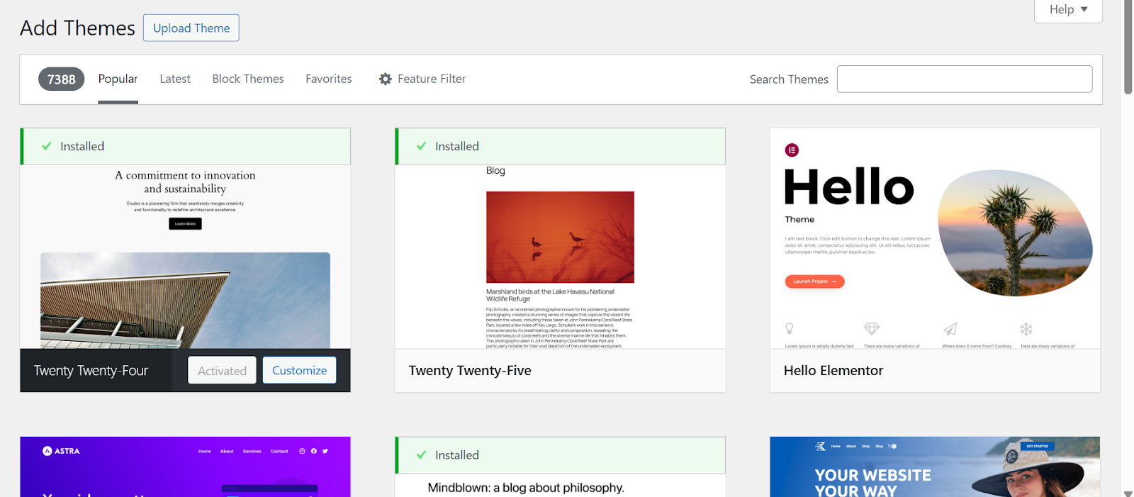Click the snowflake icon in Hello Elementor preview
The height and width of the screenshot is (497, 1134).
point(1026,329)
